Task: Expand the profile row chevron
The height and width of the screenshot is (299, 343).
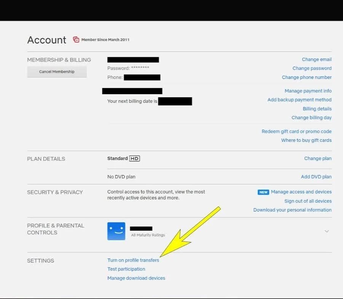Action: 327,231
